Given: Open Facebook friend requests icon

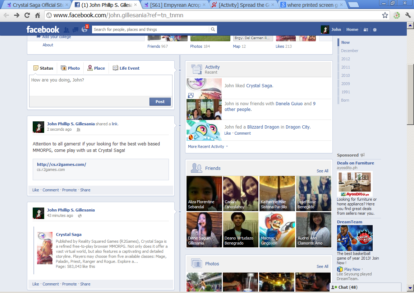Looking at the screenshot, I should coord(66,30).
